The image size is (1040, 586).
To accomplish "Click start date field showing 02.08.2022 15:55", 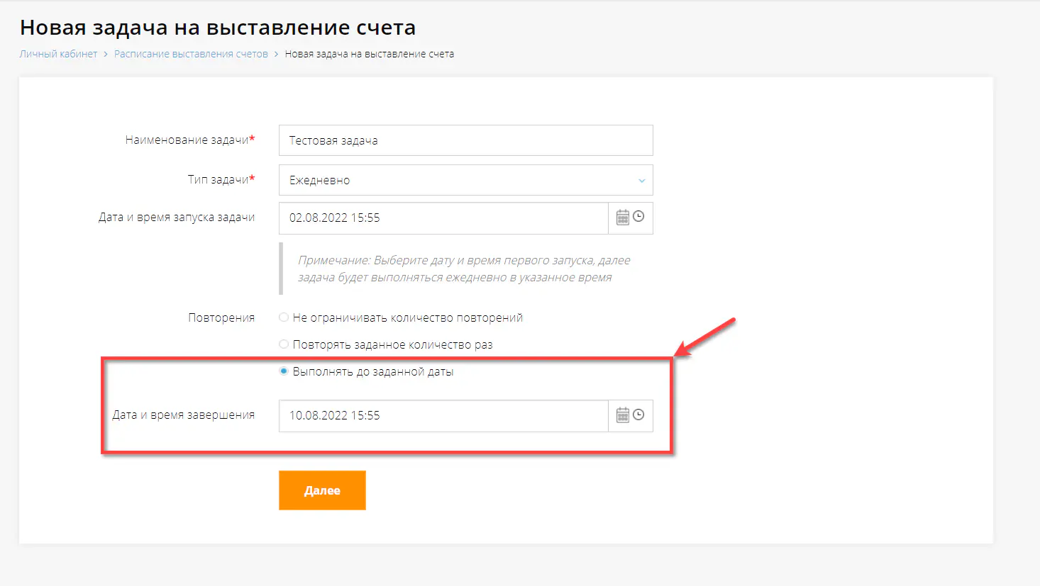I will pos(443,218).
